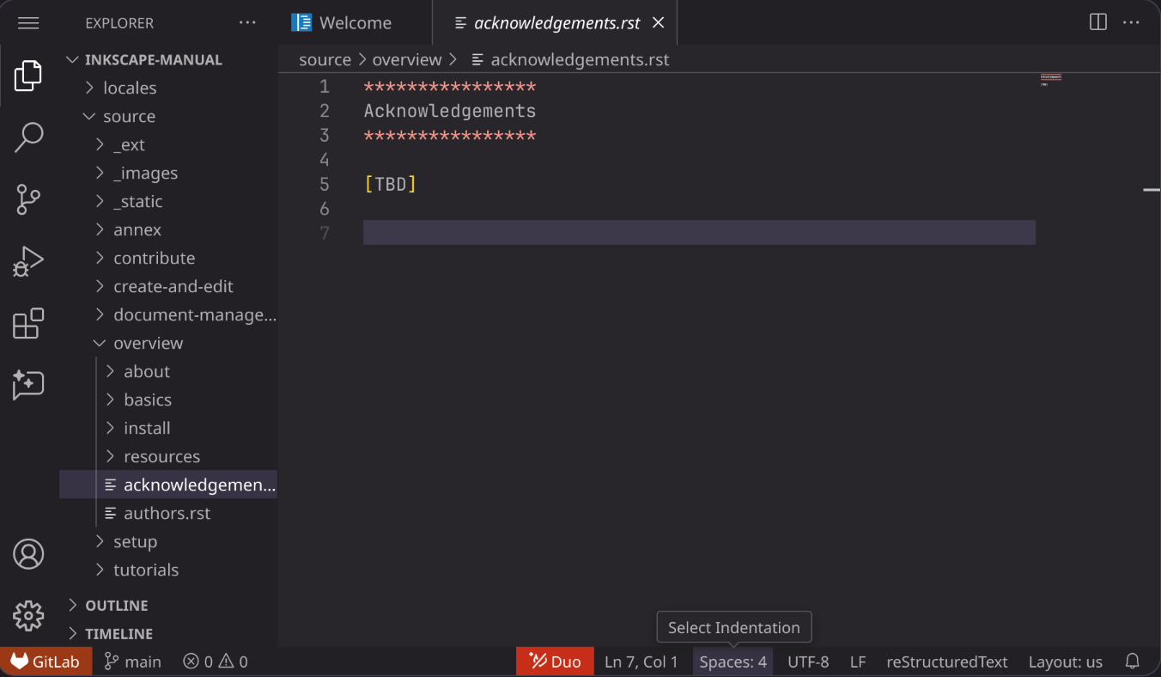Click line number 1 in gutter
This screenshot has height=677, width=1161.
click(324, 87)
